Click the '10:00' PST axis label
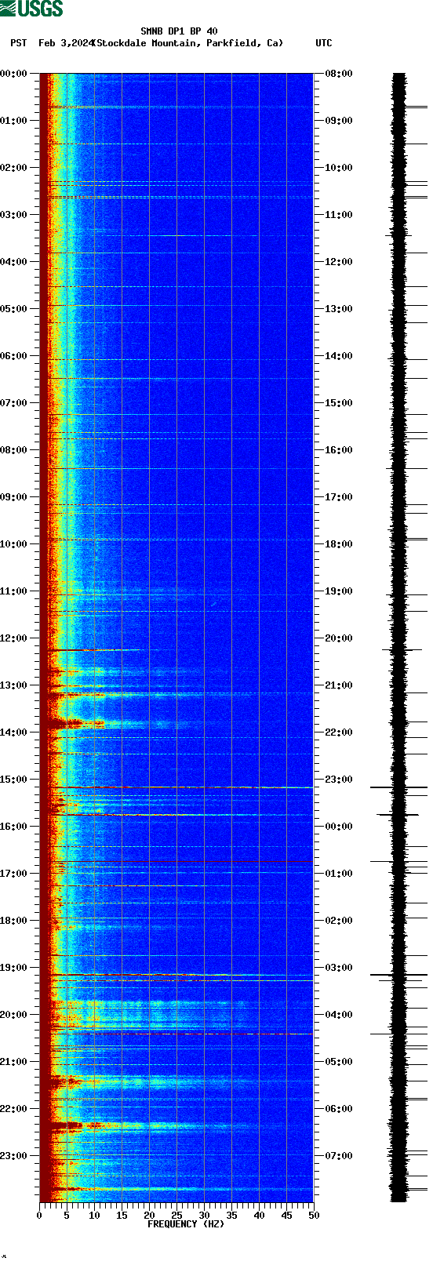433x1265 pixels. [14, 544]
